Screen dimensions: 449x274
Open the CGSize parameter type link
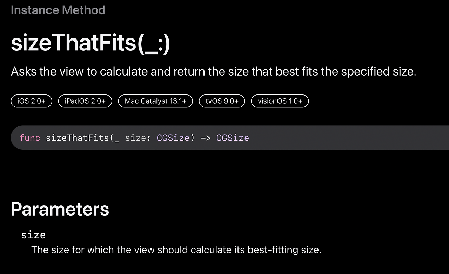(x=173, y=138)
